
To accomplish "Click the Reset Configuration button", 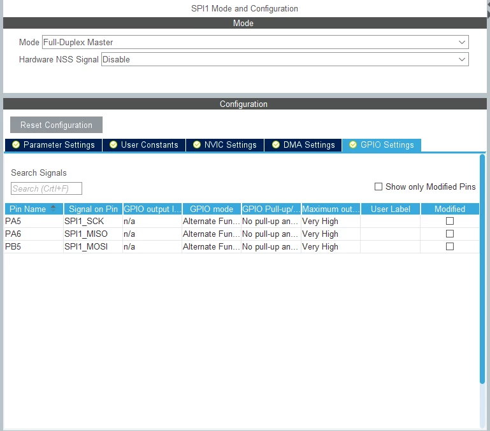I will [56, 125].
